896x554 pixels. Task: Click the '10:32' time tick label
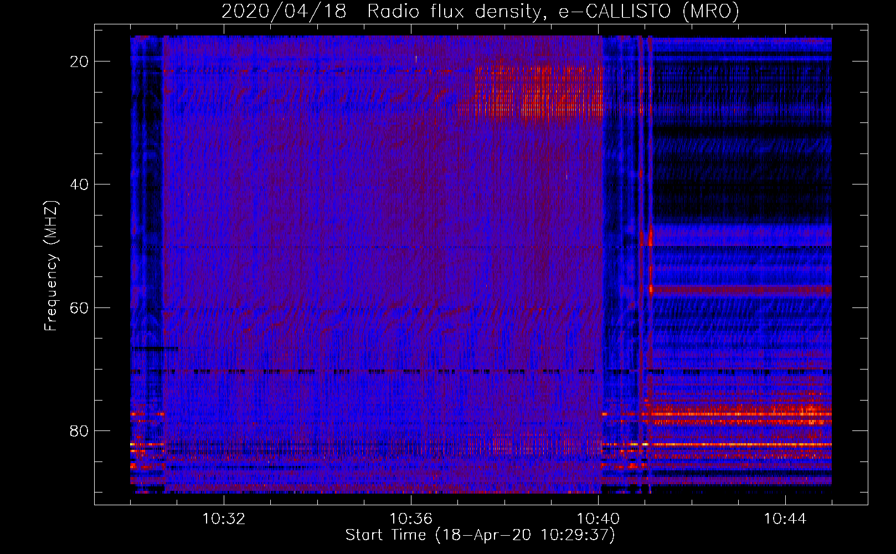[x=224, y=519]
